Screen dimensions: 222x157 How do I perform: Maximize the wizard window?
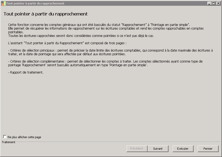point(213,3)
